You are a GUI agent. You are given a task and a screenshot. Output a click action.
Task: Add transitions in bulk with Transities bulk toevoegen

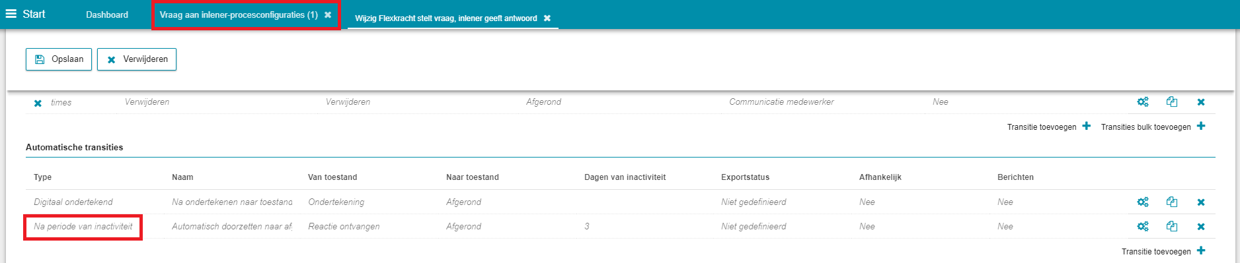(1153, 127)
